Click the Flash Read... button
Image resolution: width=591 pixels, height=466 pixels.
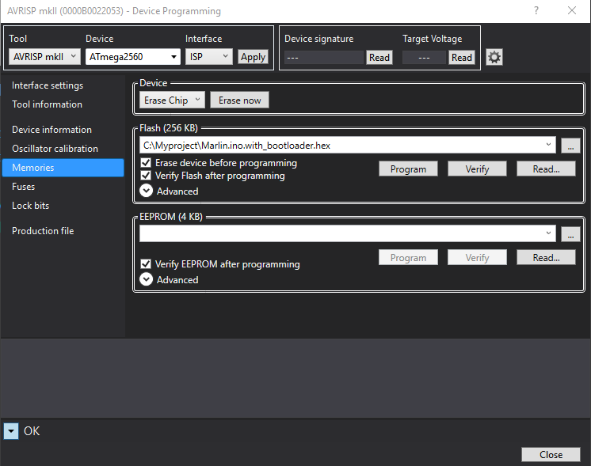point(546,169)
